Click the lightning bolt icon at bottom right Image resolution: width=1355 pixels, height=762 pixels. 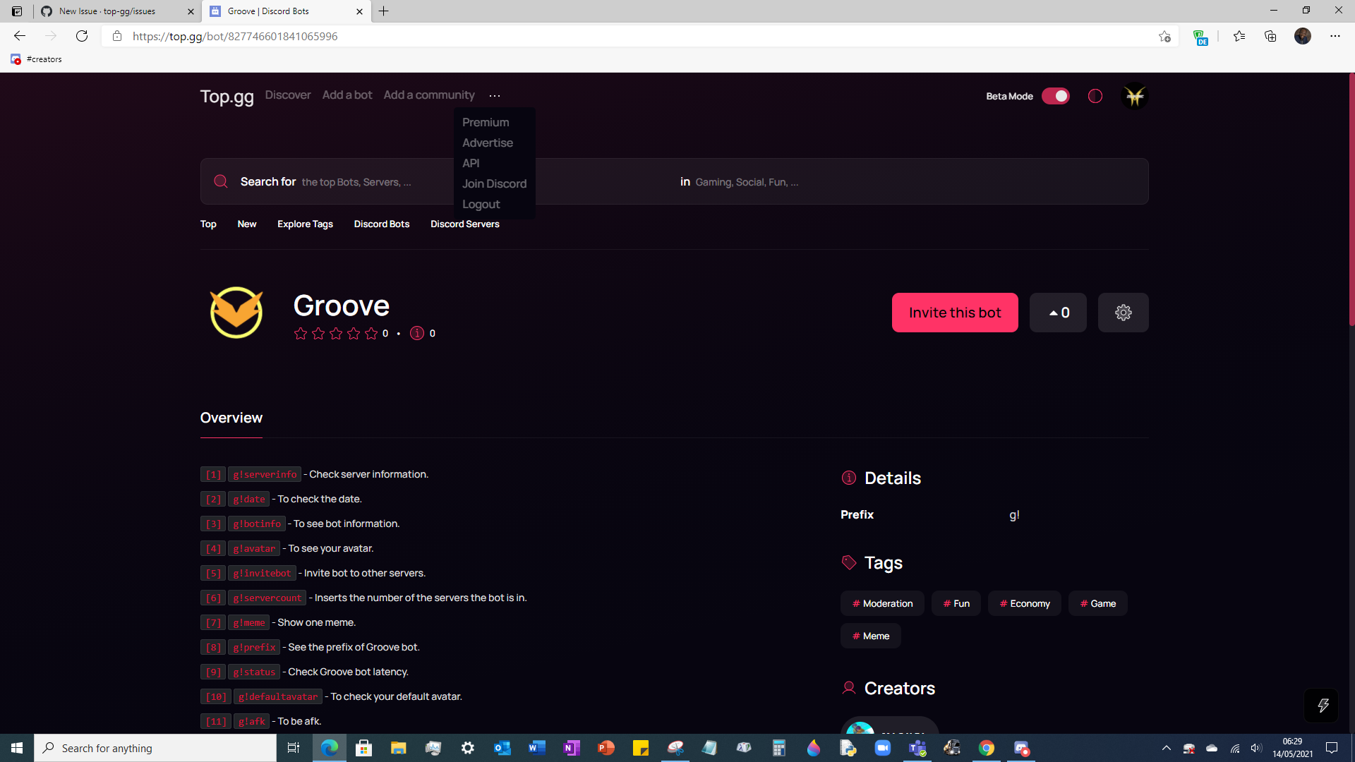[x=1322, y=705]
